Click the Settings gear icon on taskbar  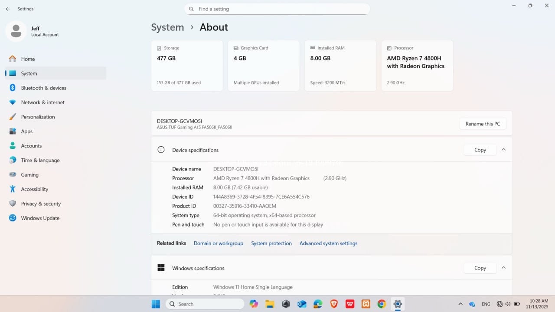pyautogui.click(x=398, y=304)
